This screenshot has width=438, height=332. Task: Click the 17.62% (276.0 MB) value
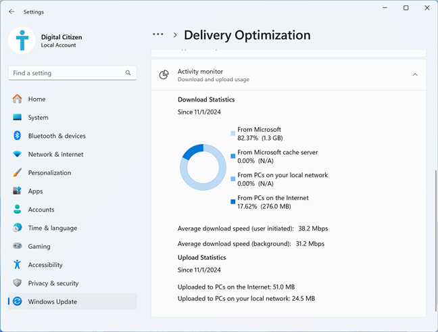(x=264, y=206)
